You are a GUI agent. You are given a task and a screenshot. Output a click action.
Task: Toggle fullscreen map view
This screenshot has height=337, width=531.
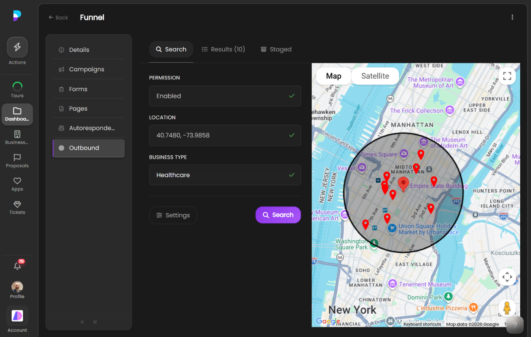[507, 76]
